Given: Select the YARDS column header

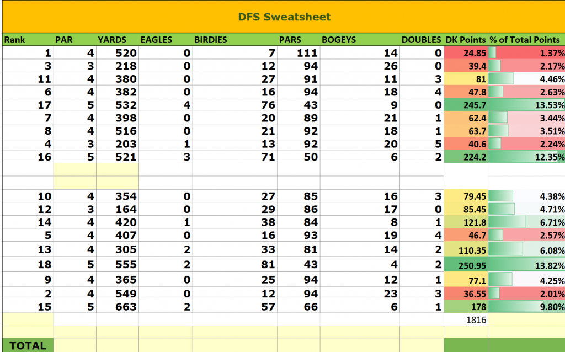Looking at the screenshot, I should (x=118, y=40).
